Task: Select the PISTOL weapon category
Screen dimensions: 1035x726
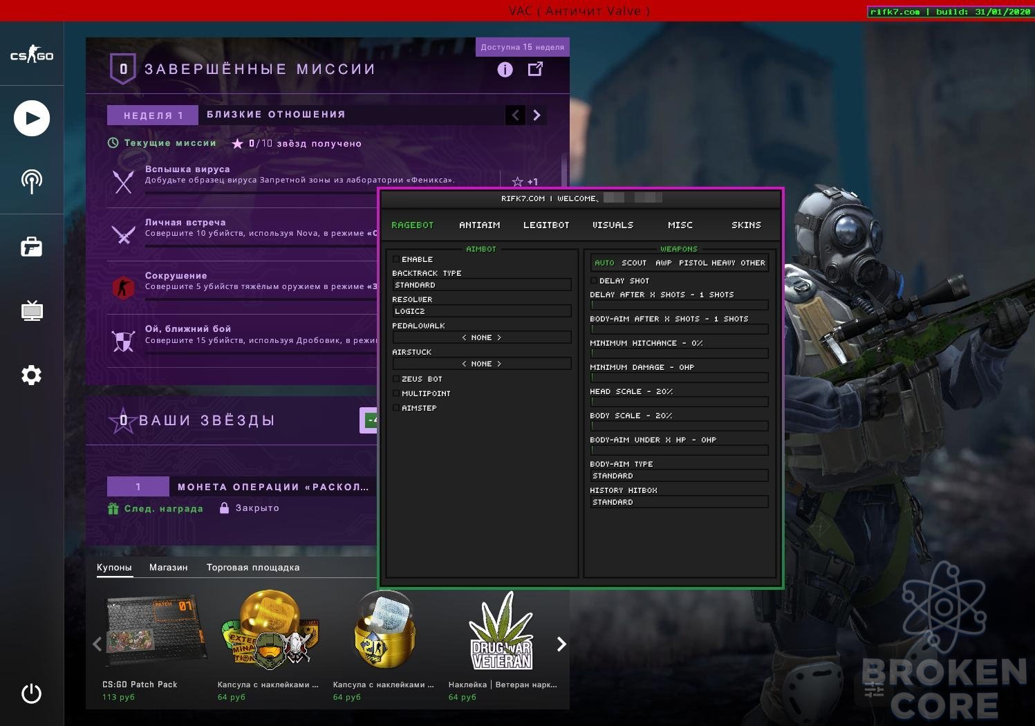Action: click(693, 263)
